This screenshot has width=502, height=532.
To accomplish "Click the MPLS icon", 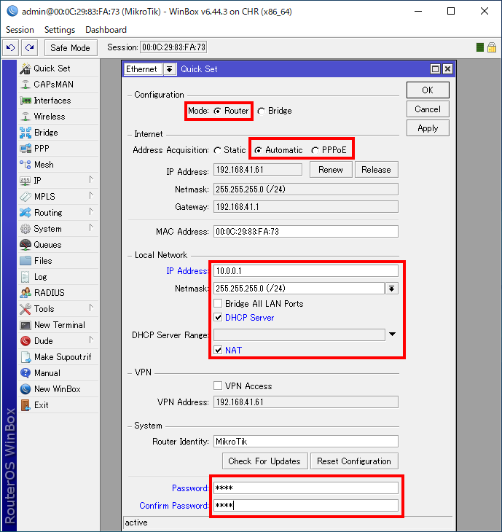I will pyautogui.click(x=26, y=197).
